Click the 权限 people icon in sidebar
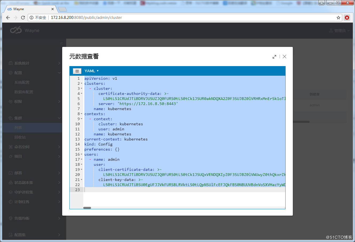Viewport: 355px width, 242px height. click(x=11, y=102)
